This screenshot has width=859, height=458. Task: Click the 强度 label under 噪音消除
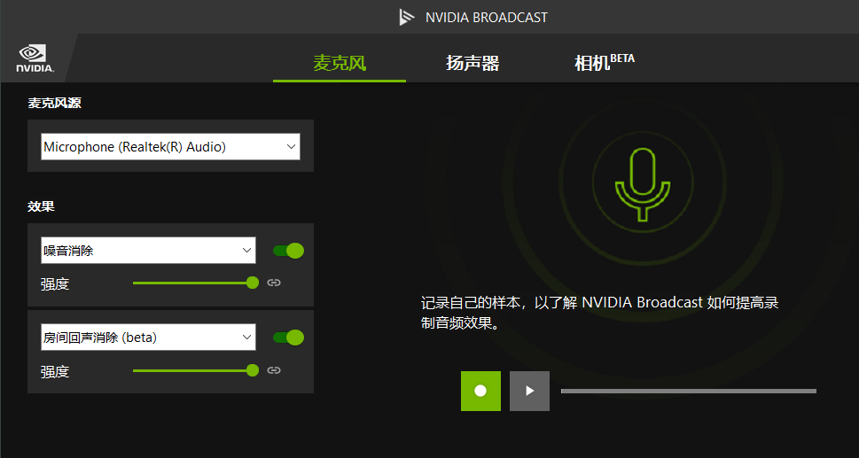(x=55, y=284)
